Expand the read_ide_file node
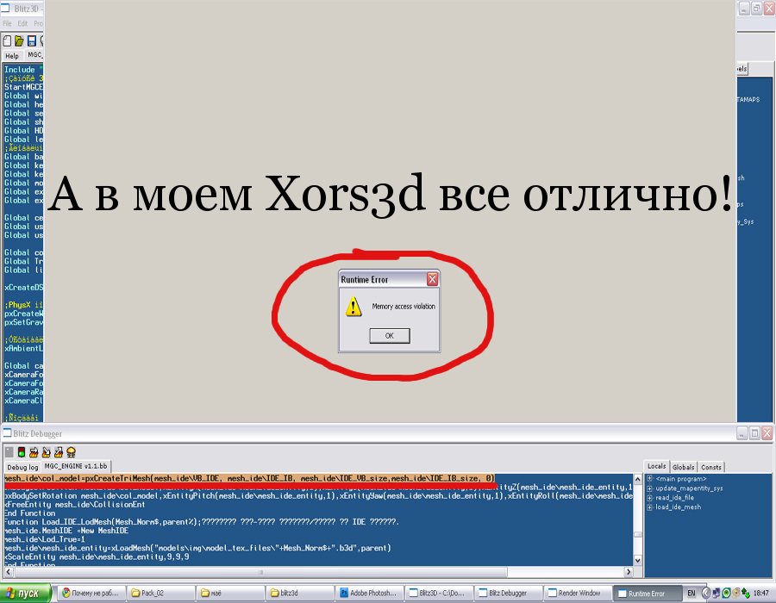The height and width of the screenshot is (603, 776). (x=650, y=498)
